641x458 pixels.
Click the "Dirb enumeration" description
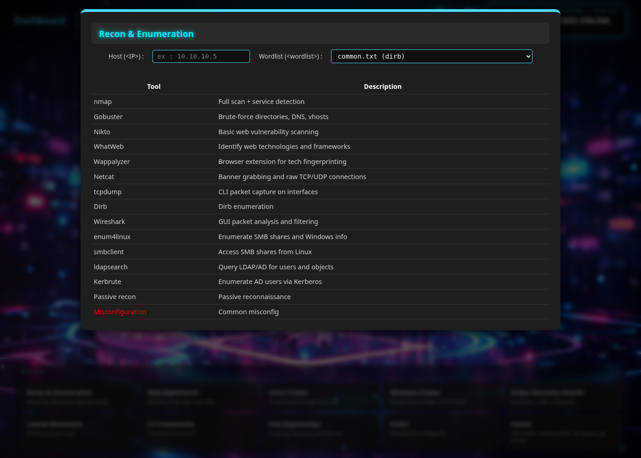pos(246,207)
